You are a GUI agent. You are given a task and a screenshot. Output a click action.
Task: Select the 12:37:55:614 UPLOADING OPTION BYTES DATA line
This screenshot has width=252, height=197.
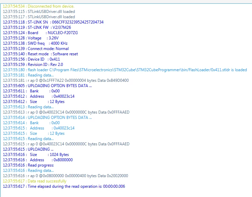pyautogui.click(x=47, y=118)
